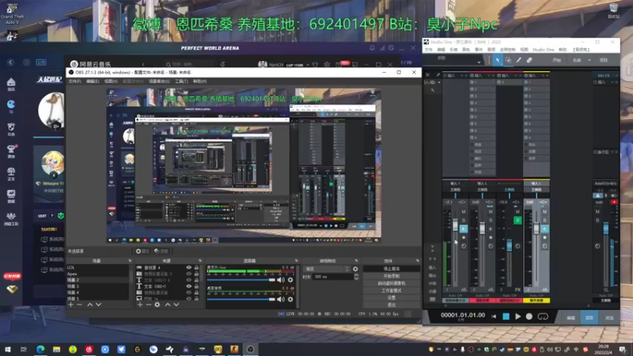
Task: Open the Studio One menu in menu bar
Action: tap(543, 50)
